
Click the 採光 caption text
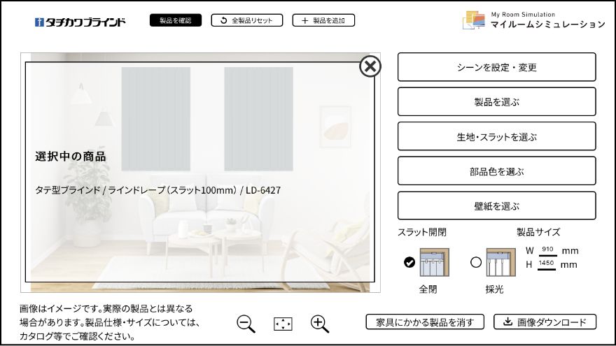tap(494, 289)
